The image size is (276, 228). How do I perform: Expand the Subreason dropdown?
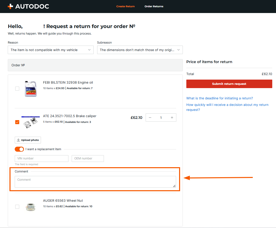point(140,50)
